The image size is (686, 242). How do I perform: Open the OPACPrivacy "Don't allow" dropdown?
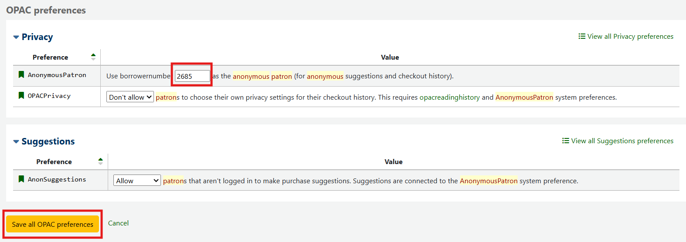pyautogui.click(x=130, y=97)
